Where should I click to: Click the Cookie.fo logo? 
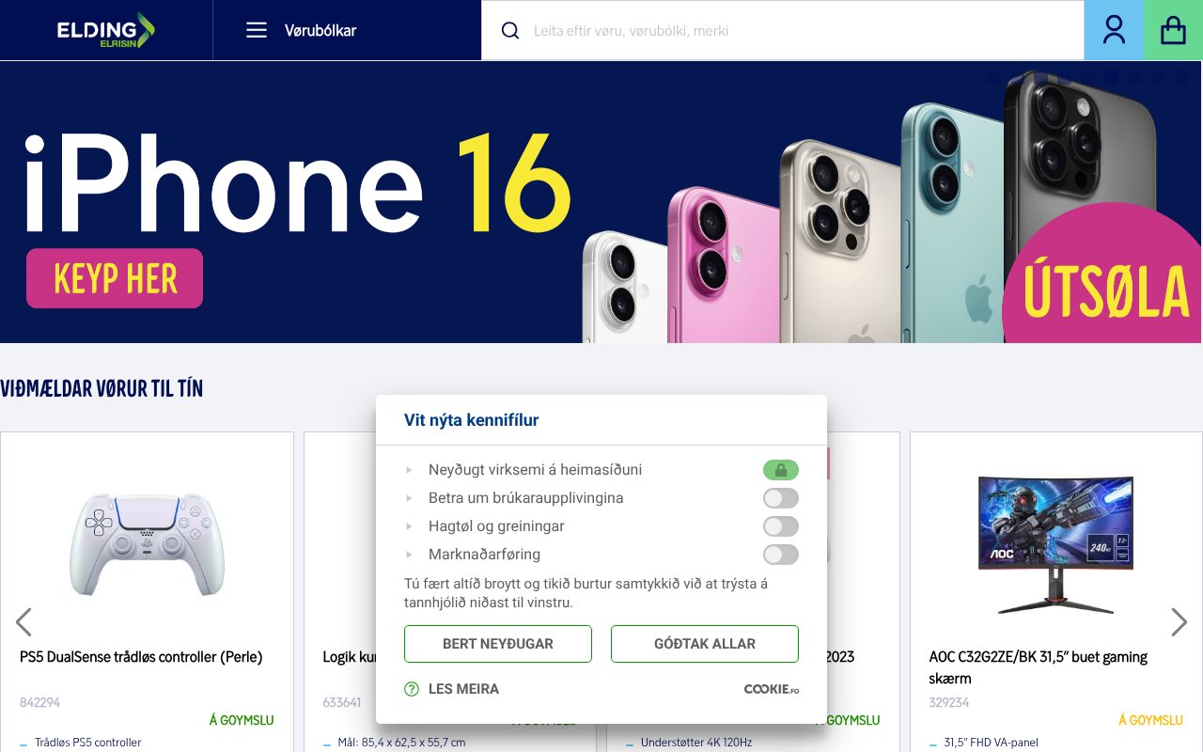click(772, 689)
